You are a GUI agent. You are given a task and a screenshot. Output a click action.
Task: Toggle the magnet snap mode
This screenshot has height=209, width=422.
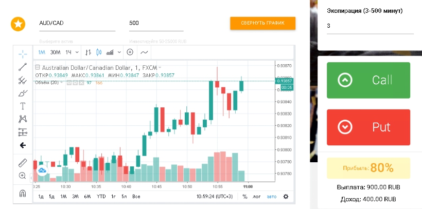coord(23,194)
